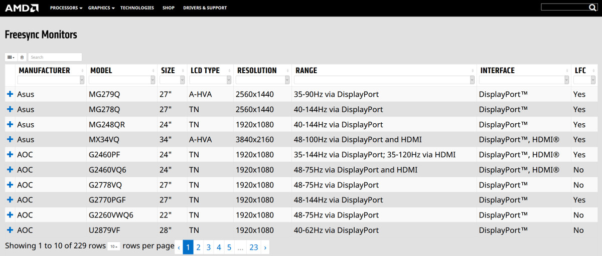This screenshot has height=256, width=602.
Task: Open Technologies menu item
Action: click(x=137, y=8)
